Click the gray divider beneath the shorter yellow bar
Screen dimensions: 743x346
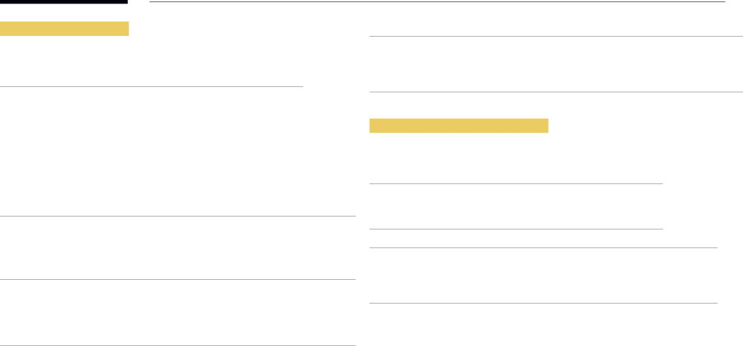click(x=151, y=87)
